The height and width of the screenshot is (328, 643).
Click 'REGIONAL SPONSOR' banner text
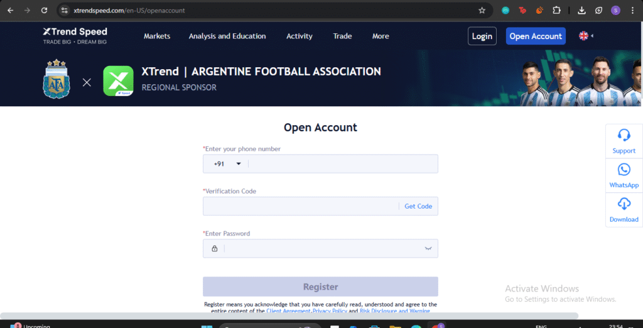179,87
